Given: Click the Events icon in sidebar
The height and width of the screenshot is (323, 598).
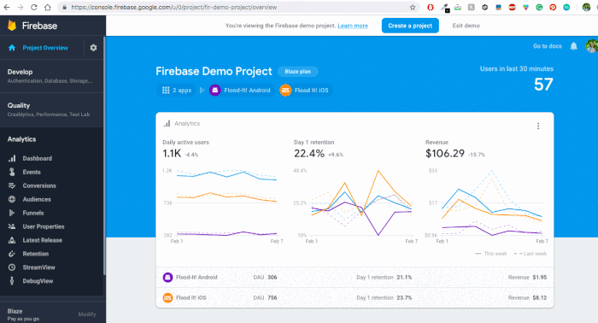Looking at the screenshot, I should (12, 172).
